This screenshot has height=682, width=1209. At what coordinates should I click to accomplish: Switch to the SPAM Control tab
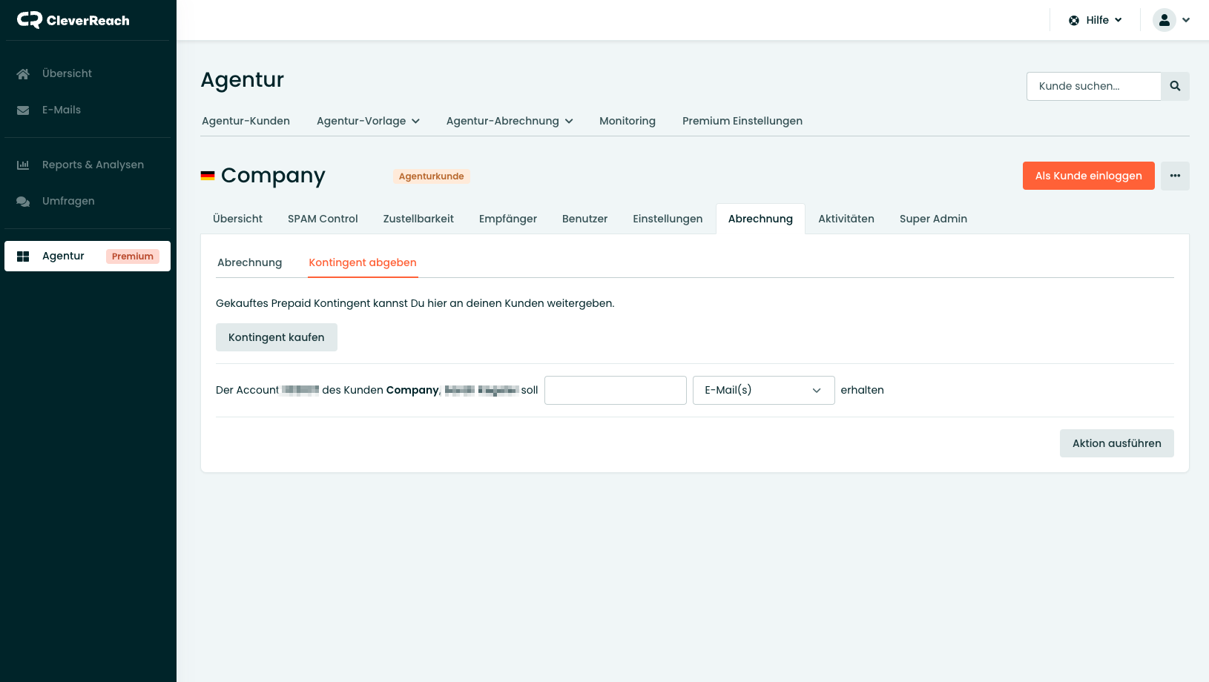[323, 219]
